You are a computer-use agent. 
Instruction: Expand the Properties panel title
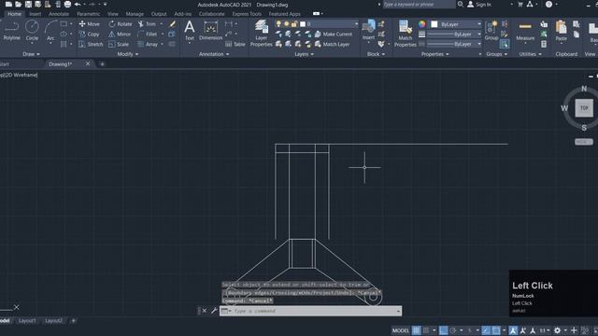coord(435,54)
